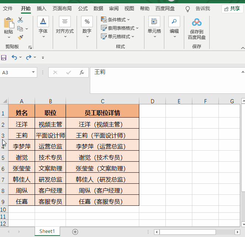Undo the last action
Viewport: 245px width, 237px height.
(14, 57)
